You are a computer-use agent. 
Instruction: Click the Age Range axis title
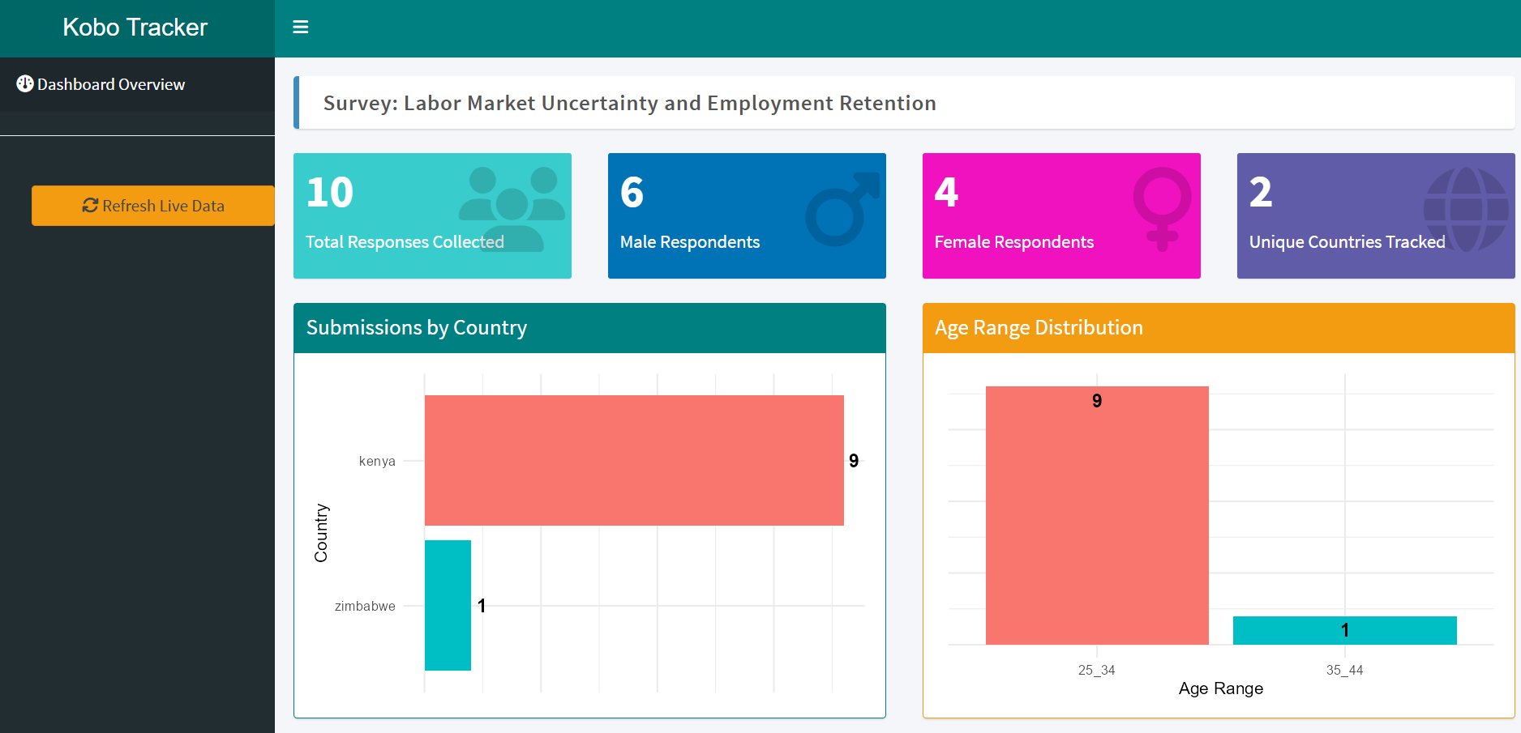click(x=1221, y=688)
